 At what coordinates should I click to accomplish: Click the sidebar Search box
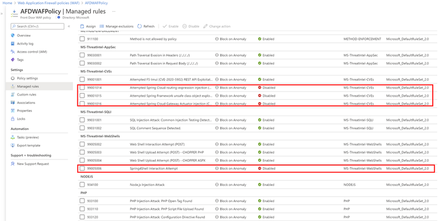[37, 26]
